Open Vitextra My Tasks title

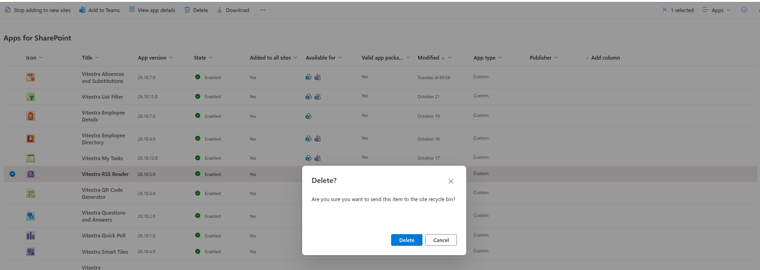[103, 158]
